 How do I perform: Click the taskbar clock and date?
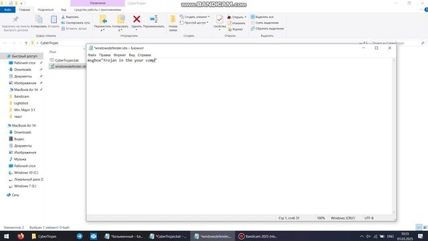point(405,236)
